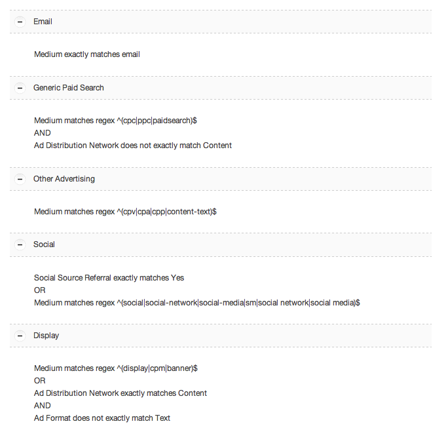Select the Email channel header label
448x428 pixels.
[43, 22]
